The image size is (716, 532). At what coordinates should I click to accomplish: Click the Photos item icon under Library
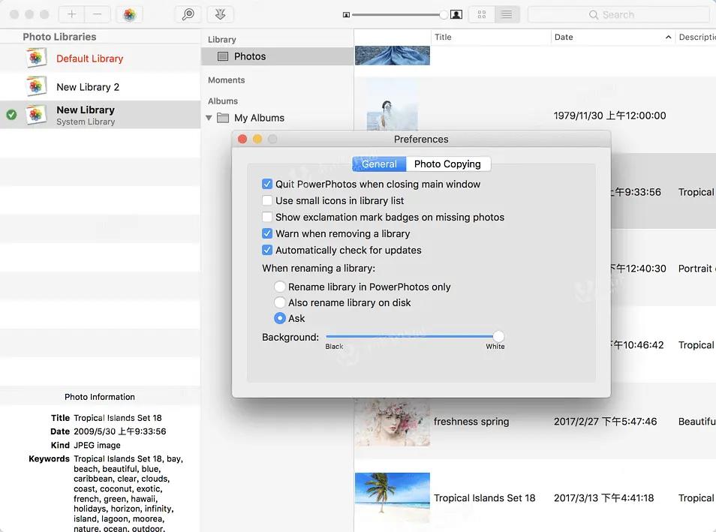coord(223,56)
